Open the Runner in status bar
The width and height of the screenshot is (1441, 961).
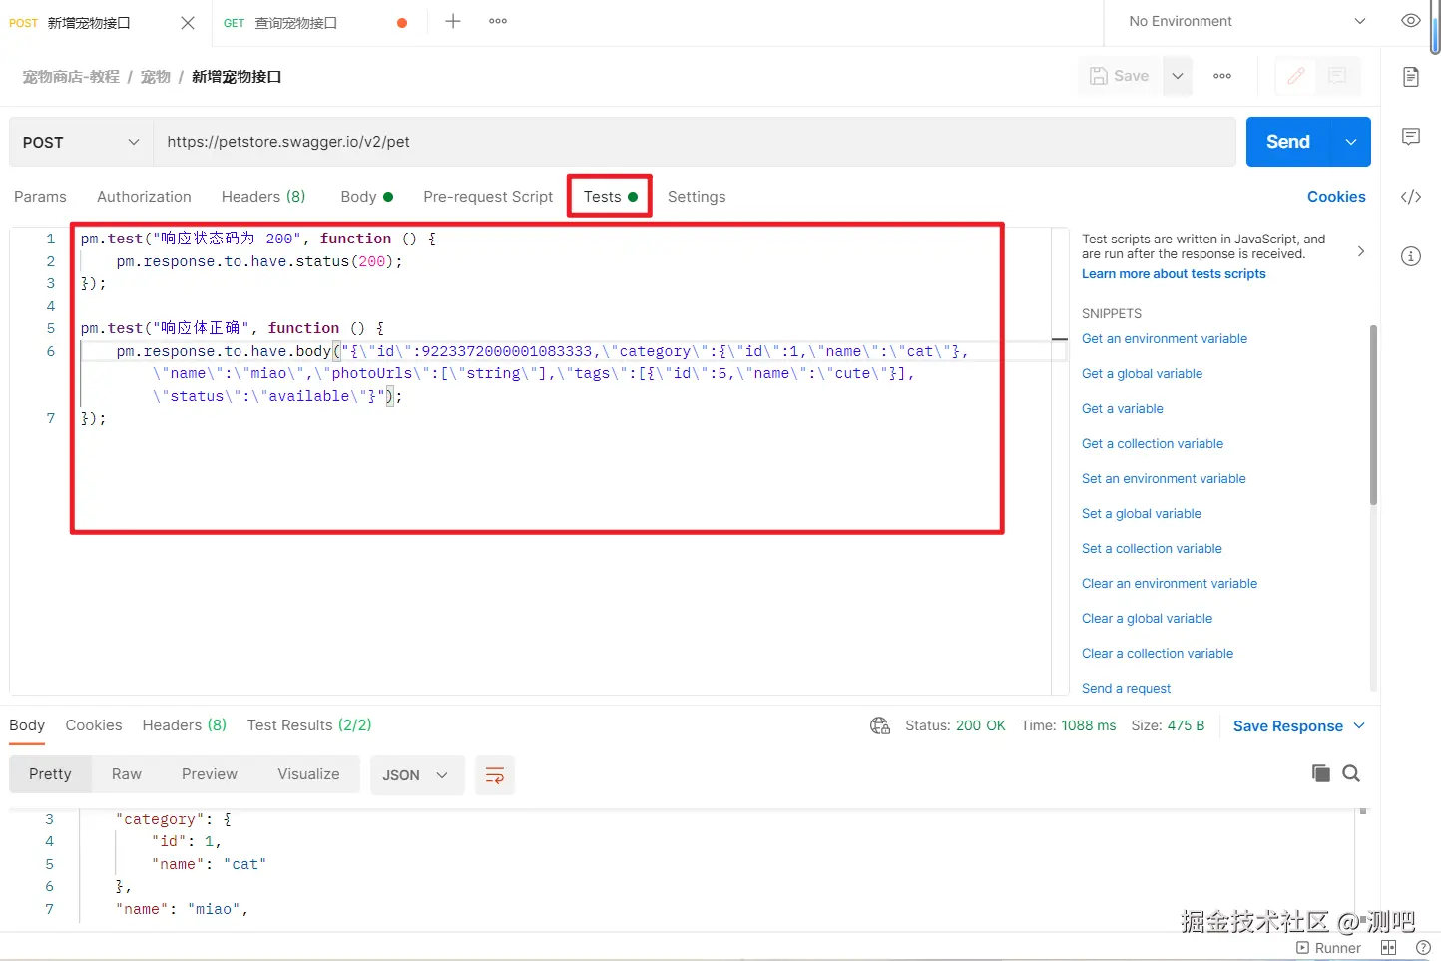1328,948
